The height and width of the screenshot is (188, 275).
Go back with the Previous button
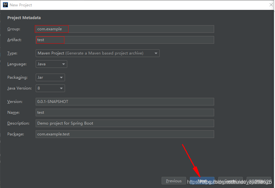pyautogui.click(x=174, y=181)
